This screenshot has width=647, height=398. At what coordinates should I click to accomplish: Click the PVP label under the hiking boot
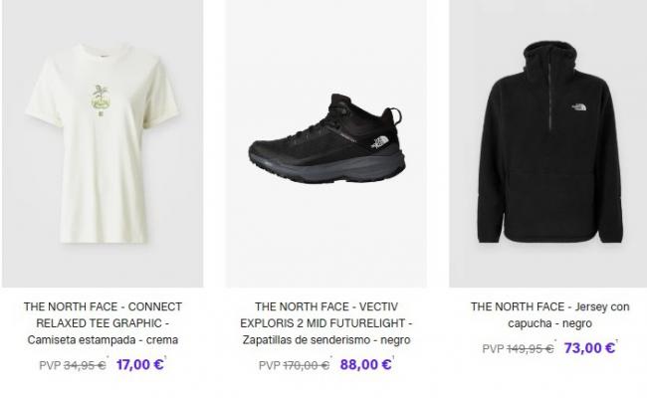pyautogui.click(x=270, y=366)
